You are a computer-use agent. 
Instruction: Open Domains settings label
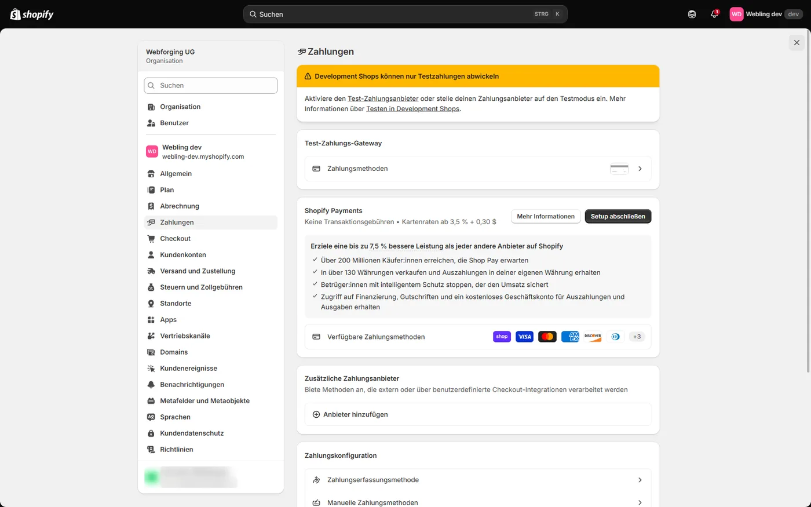click(x=174, y=352)
